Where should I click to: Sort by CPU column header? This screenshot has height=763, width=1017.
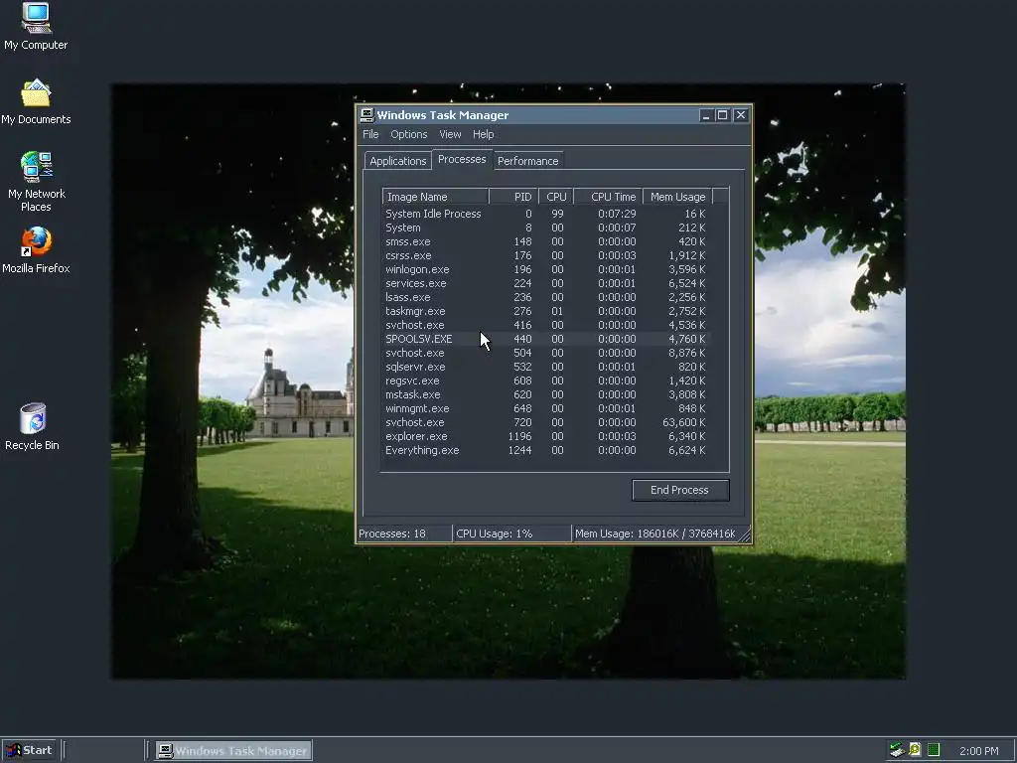point(556,197)
